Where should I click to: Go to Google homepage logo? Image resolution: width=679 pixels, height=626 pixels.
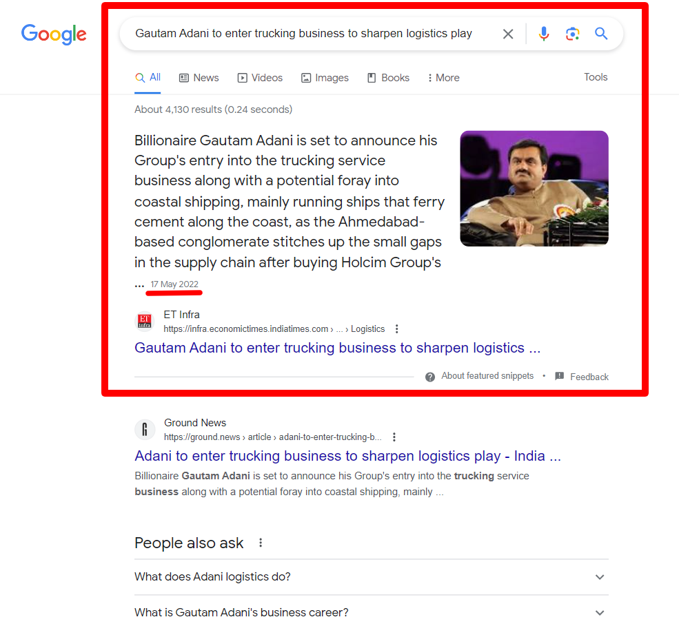(x=54, y=34)
